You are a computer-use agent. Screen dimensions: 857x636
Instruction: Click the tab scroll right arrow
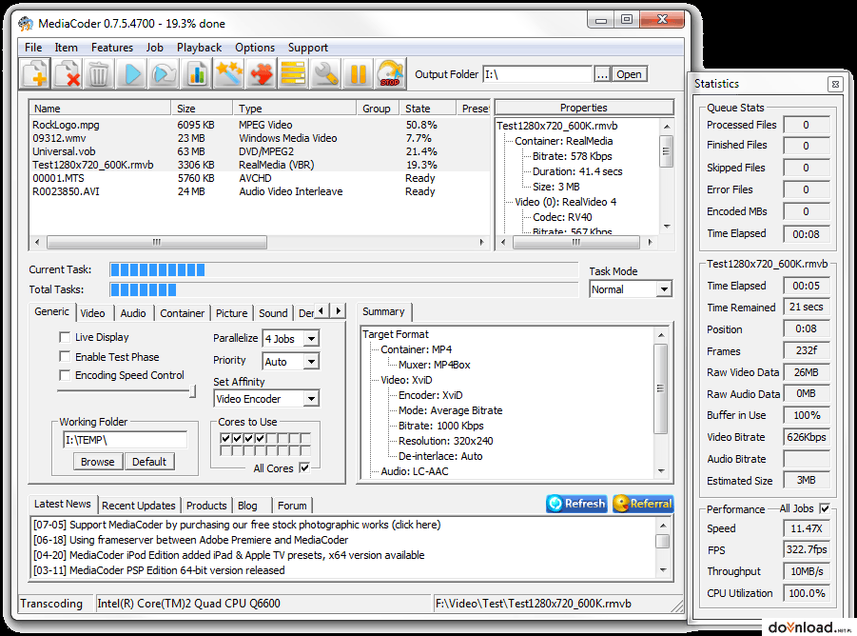click(339, 310)
